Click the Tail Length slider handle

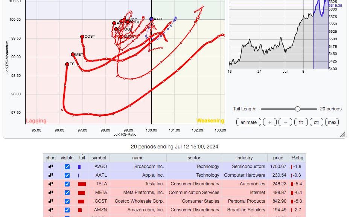pos(298,109)
